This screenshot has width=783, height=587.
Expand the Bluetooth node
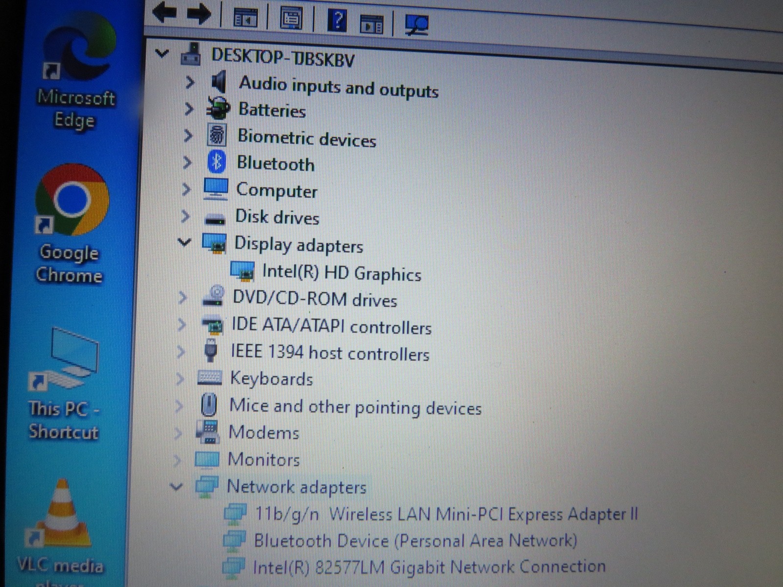coord(187,162)
